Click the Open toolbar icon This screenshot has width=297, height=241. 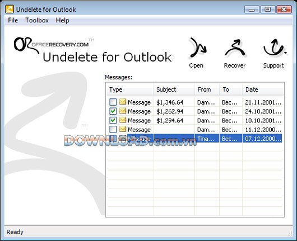coord(198,48)
